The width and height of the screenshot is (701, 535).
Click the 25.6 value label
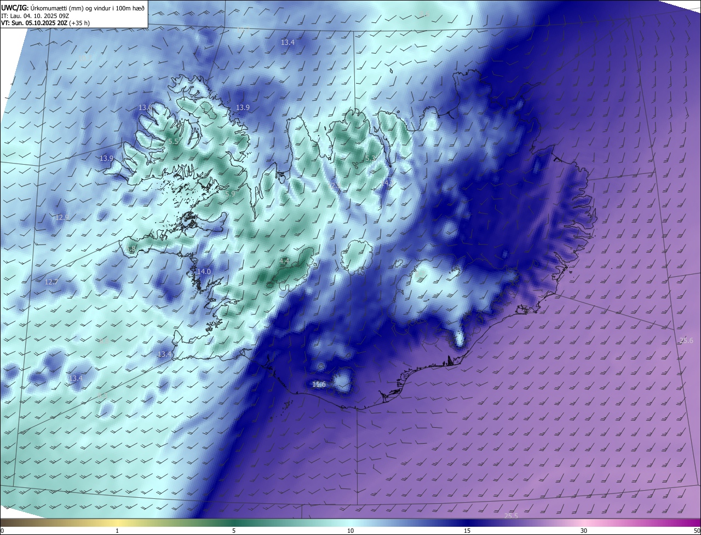686,340
